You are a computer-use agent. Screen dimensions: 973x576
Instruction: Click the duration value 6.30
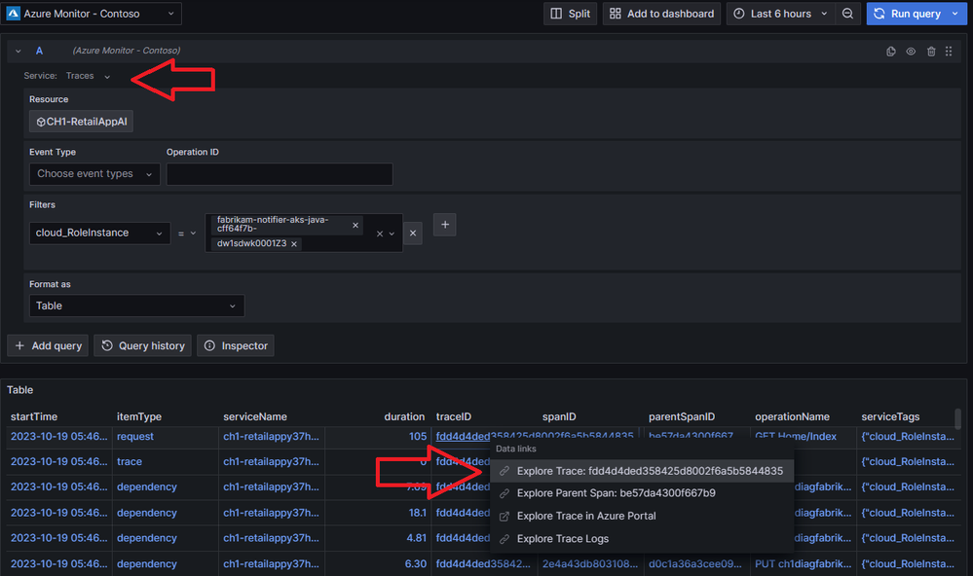click(x=416, y=563)
